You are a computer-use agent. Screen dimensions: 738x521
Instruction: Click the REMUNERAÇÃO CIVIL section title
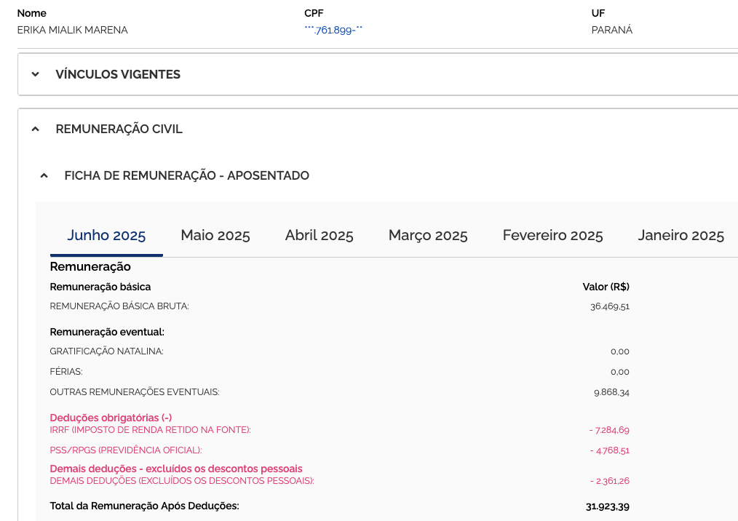[119, 129]
